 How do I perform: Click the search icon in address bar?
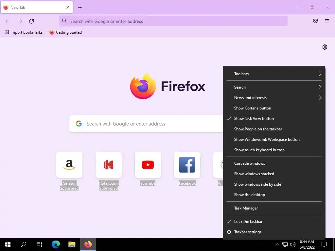click(x=64, y=21)
